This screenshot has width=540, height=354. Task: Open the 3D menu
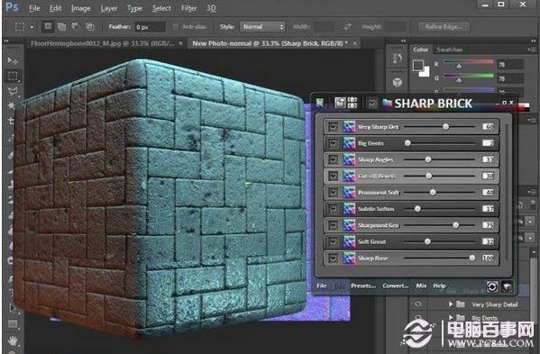pyautogui.click(x=211, y=8)
